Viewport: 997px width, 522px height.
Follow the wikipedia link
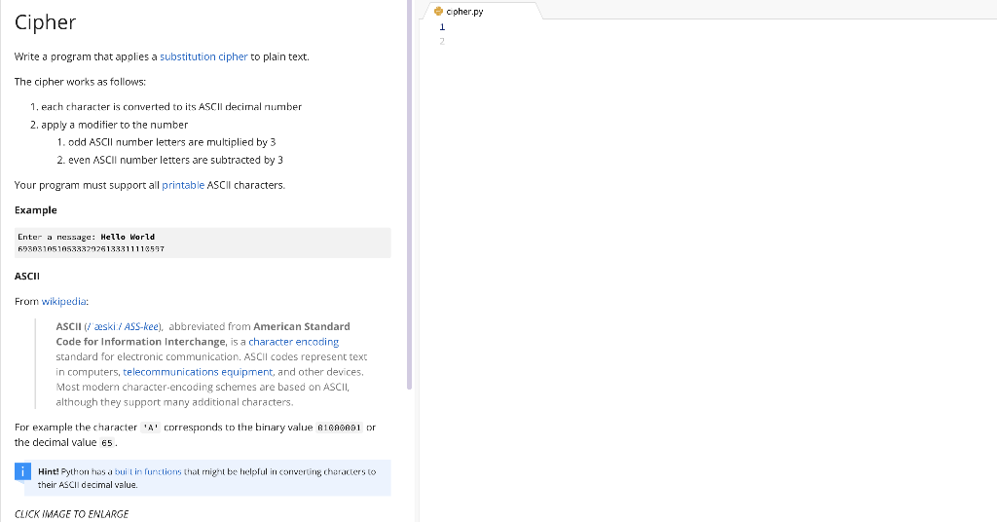point(63,301)
